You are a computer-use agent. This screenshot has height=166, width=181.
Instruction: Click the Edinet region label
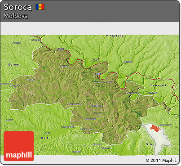[x=14, y=64]
